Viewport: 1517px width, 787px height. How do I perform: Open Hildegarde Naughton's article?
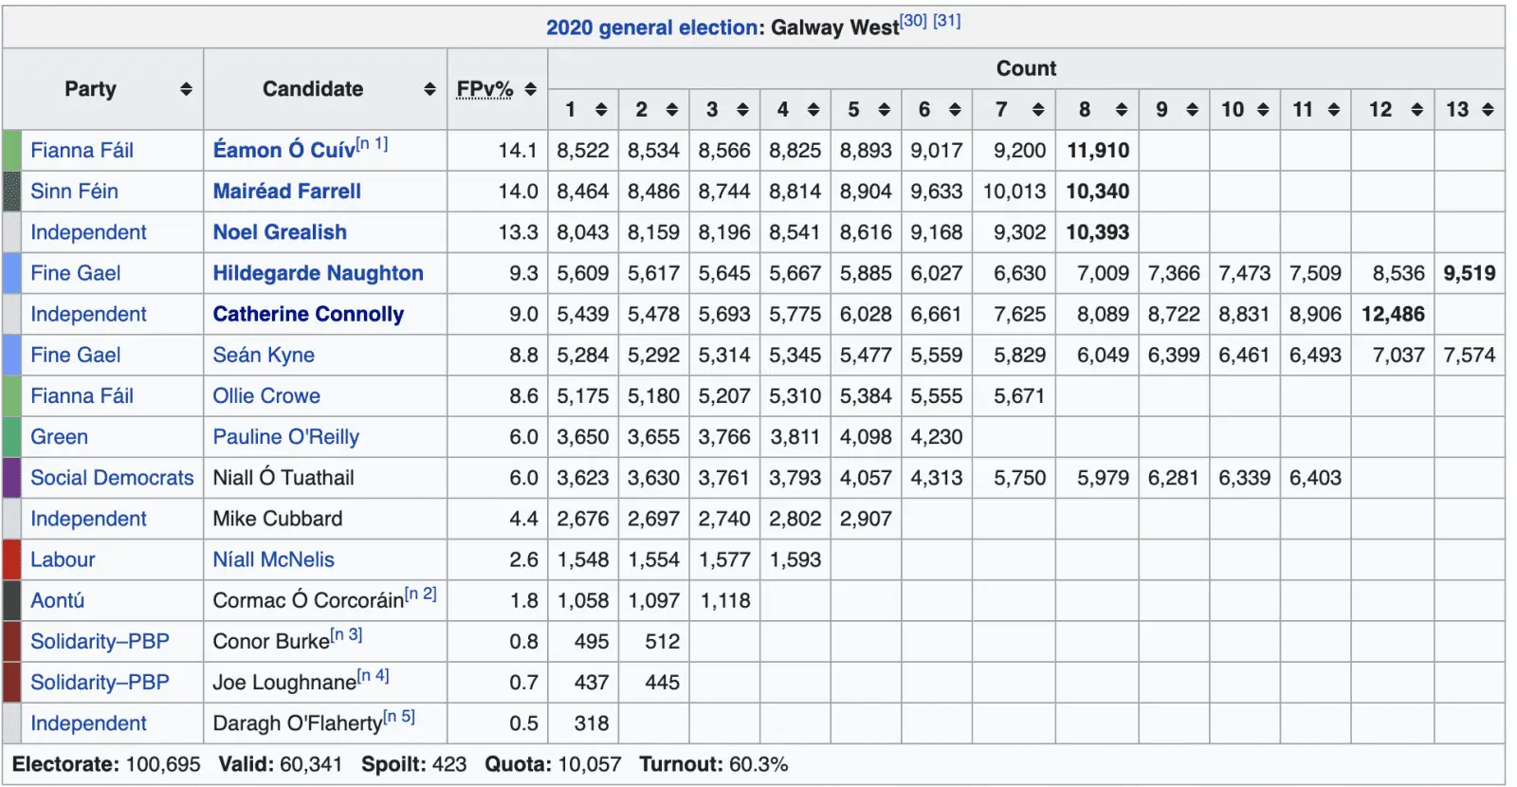point(318,273)
